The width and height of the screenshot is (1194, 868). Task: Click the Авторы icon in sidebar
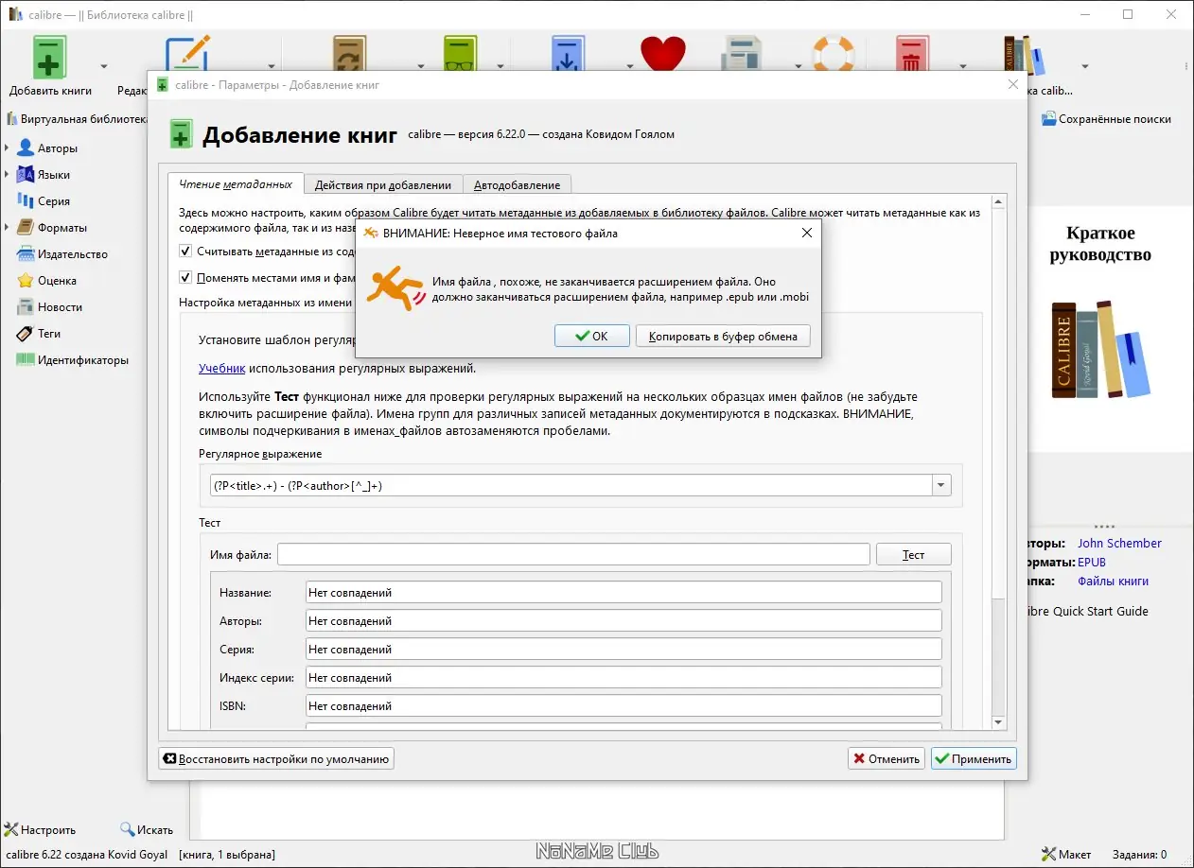click(25, 148)
